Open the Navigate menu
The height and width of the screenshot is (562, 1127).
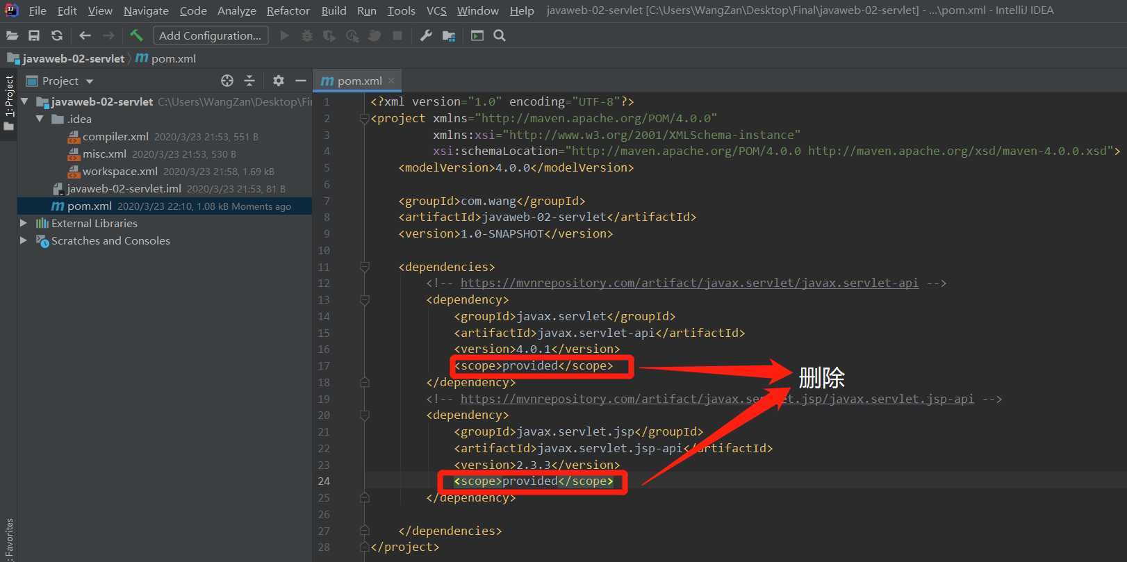pos(146,10)
